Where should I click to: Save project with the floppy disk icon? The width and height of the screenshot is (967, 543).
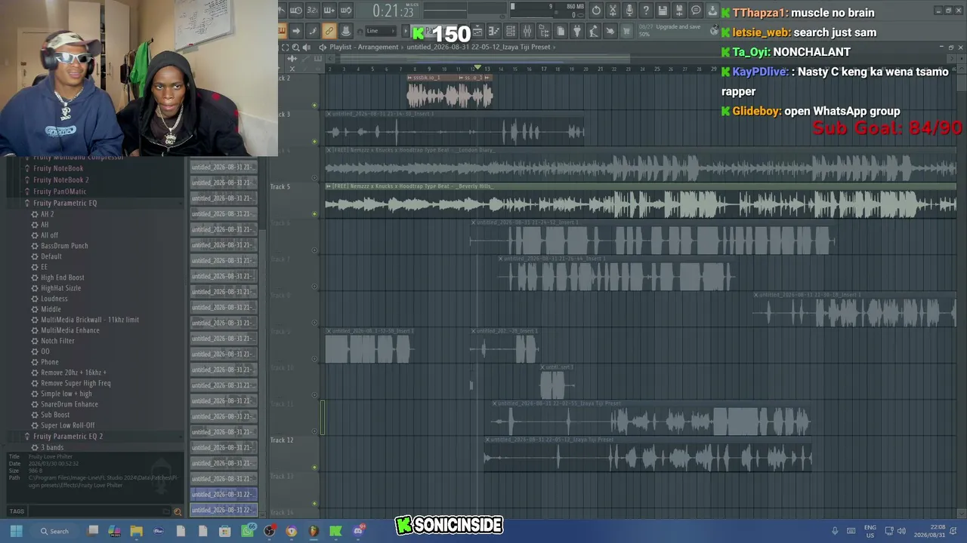click(x=663, y=11)
